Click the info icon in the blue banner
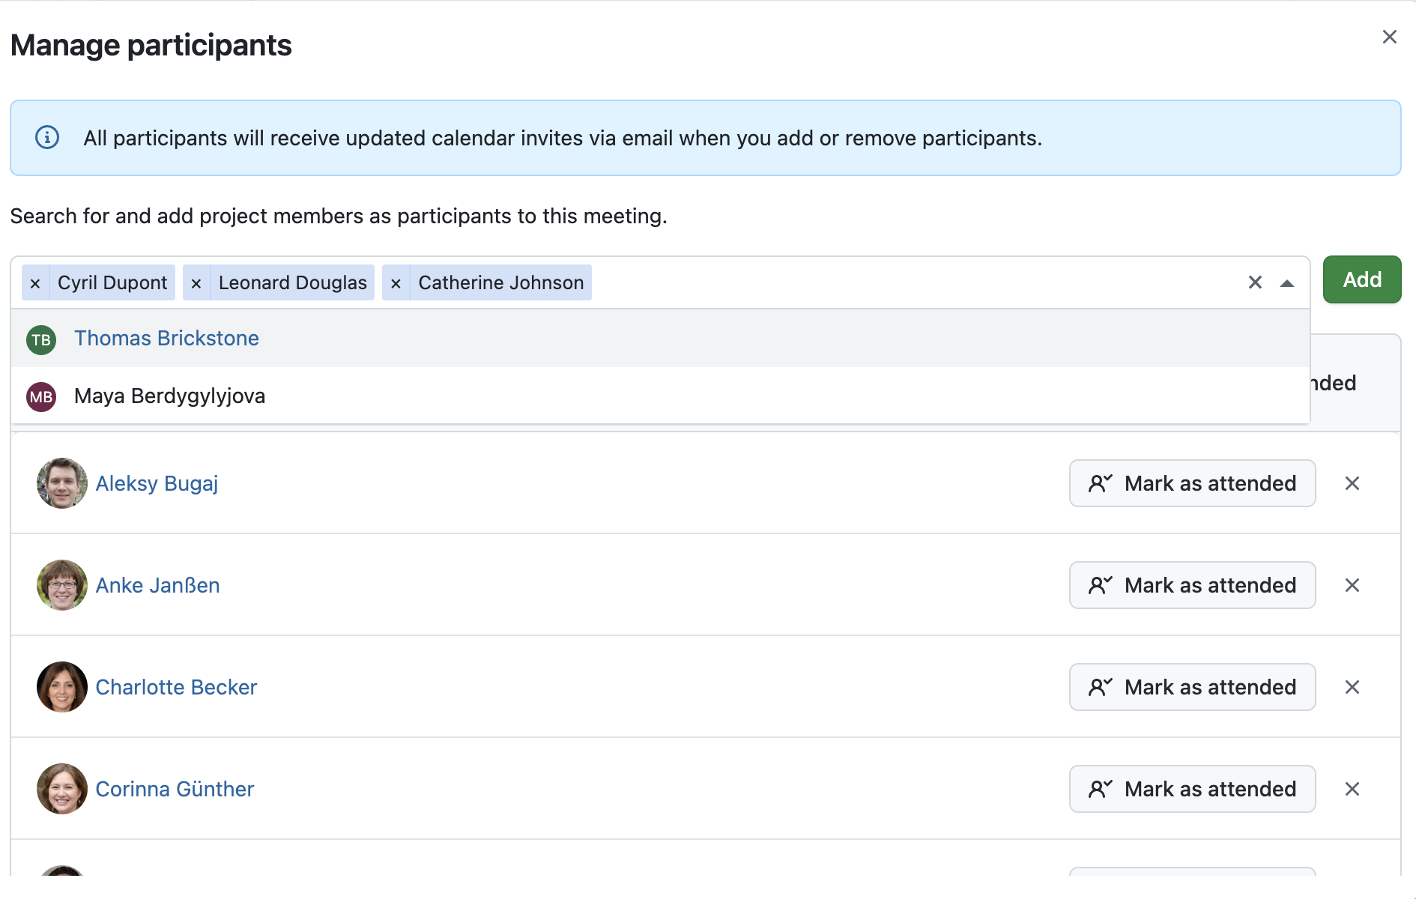The image size is (1416, 899). point(46,138)
